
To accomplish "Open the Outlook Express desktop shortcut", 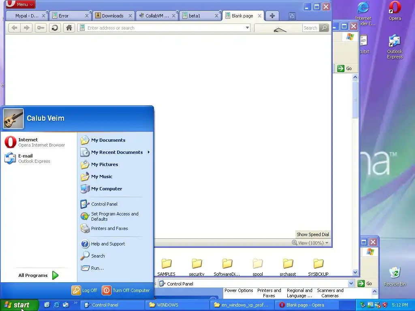I will tap(395, 47).
